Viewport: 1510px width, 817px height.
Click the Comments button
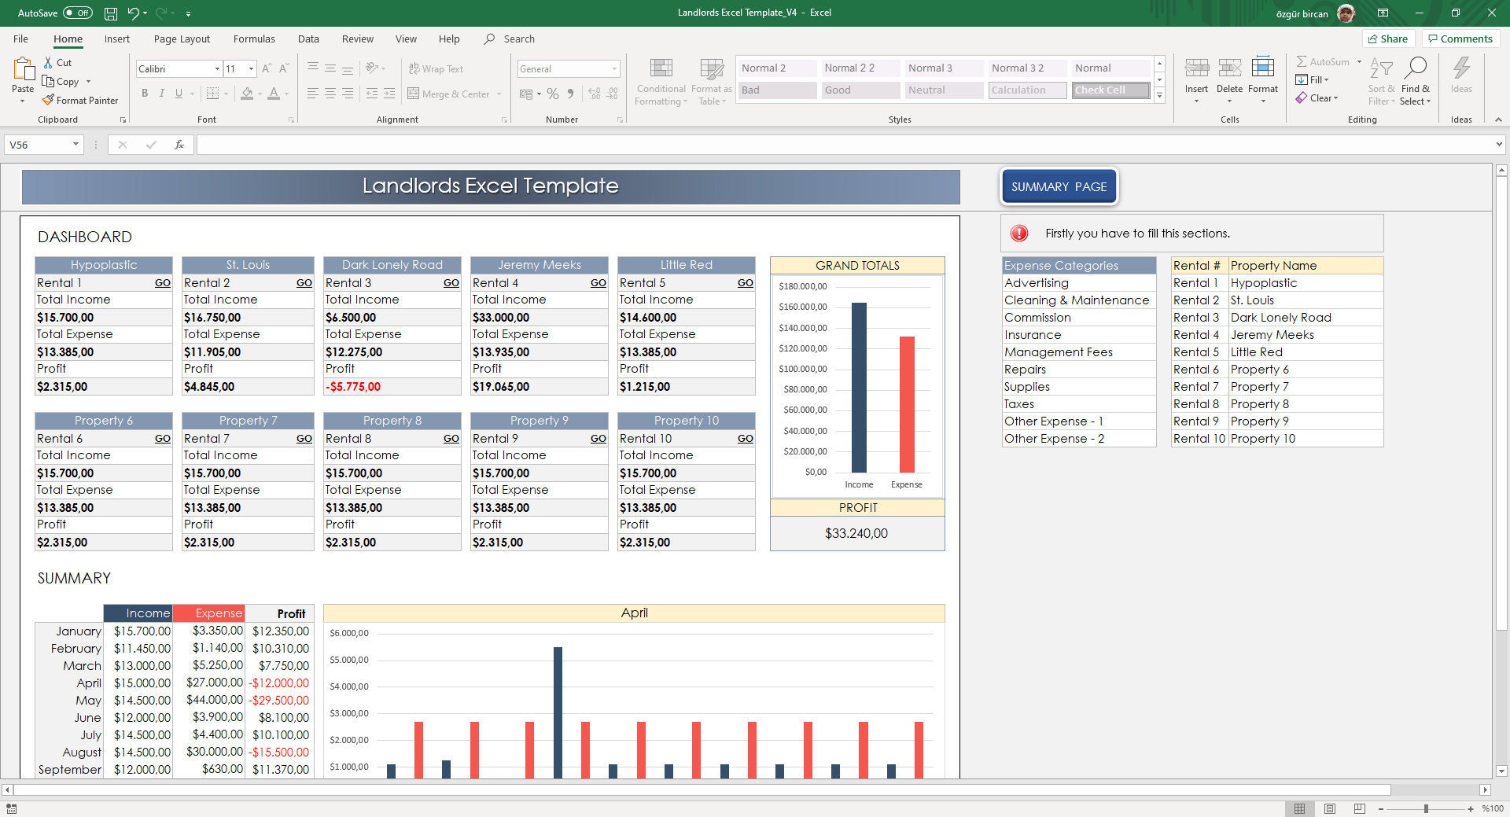[x=1460, y=39]
